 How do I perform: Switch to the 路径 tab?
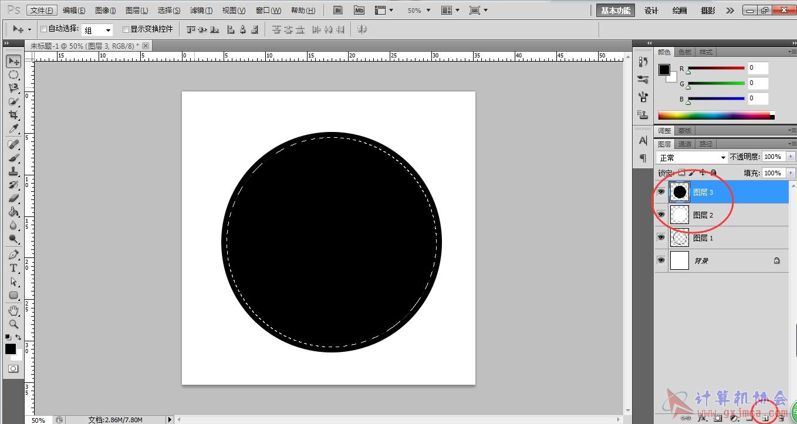coord(706,144)
